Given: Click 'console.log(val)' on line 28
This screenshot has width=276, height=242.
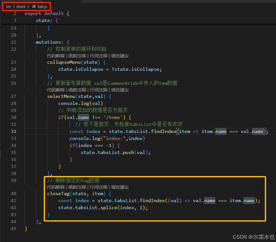Looking at the screenshot, I should click(81, 103).
